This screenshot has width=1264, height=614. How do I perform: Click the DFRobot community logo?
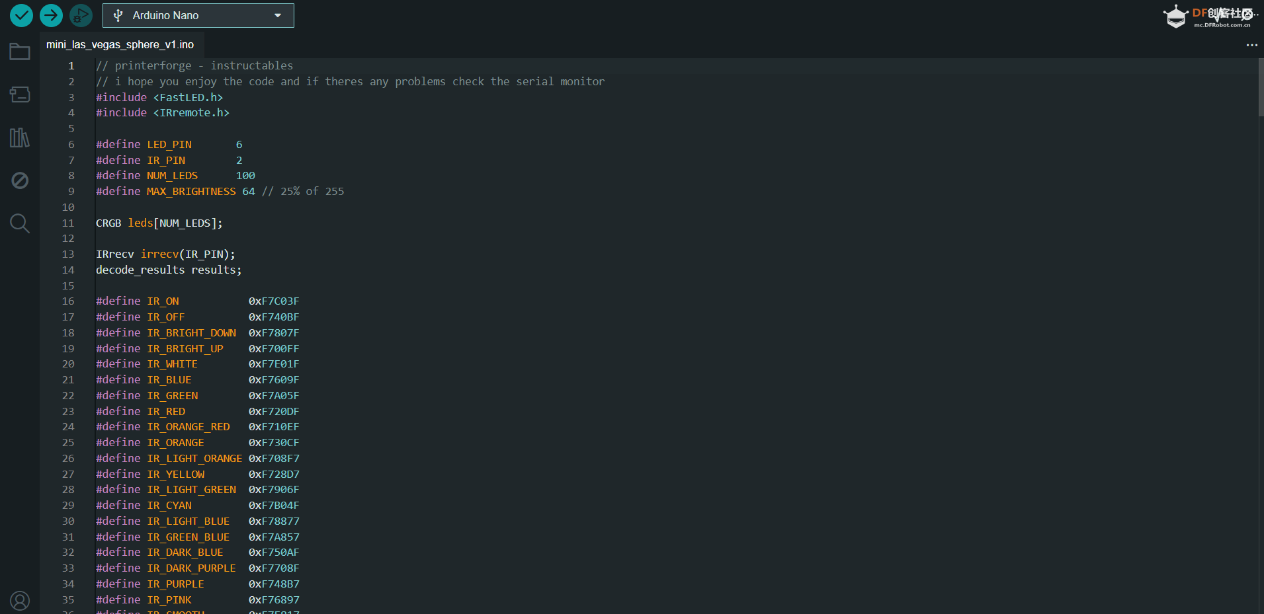(1209, 16)
